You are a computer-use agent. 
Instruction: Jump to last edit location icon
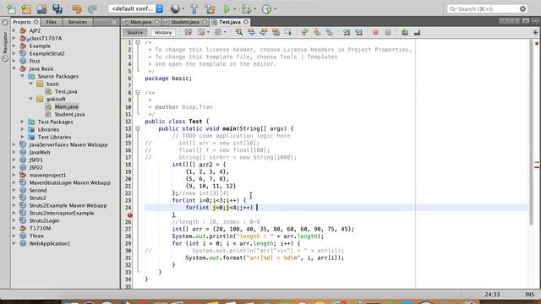click(x=189, y=32)
